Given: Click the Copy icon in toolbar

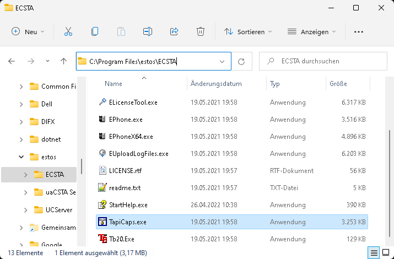Looking at the screenshot, I should pyautogui.click(x=95, y=32).
